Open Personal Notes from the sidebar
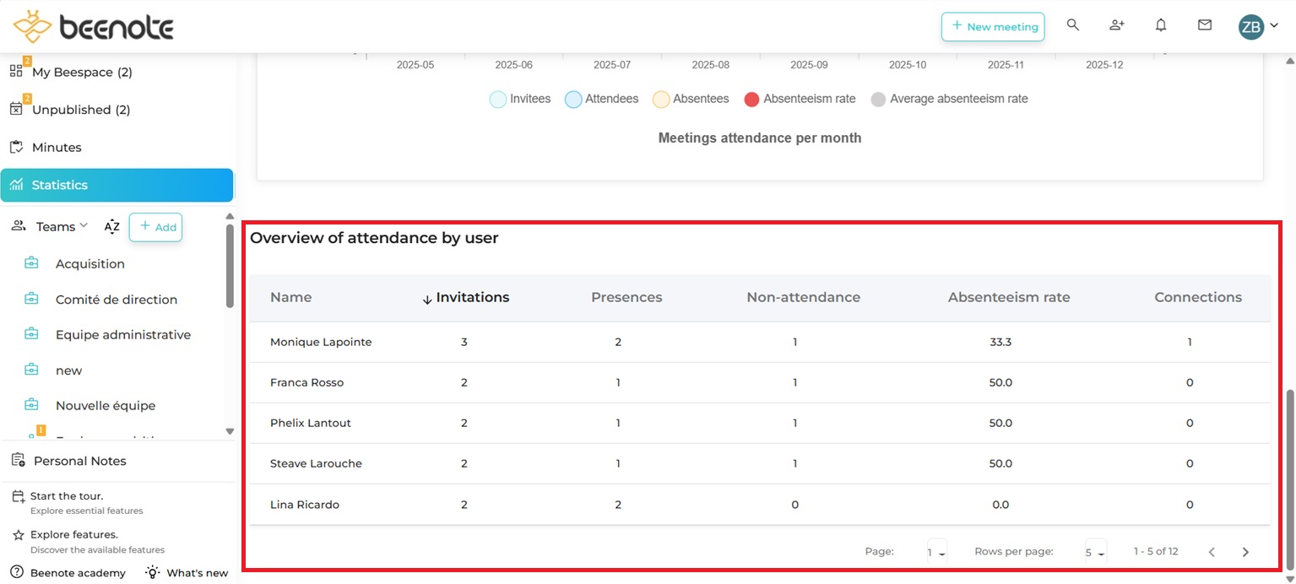1296x584 pixels. point(79,461)
